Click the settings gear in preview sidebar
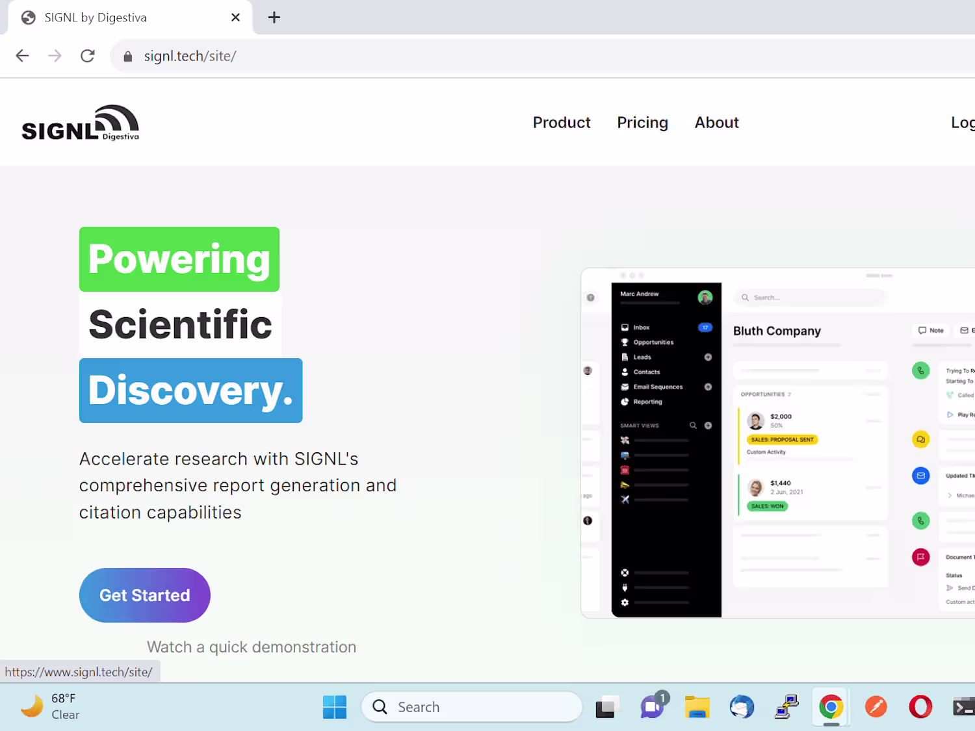The height and width of the screenshot is (731, 975). point(625,602)
